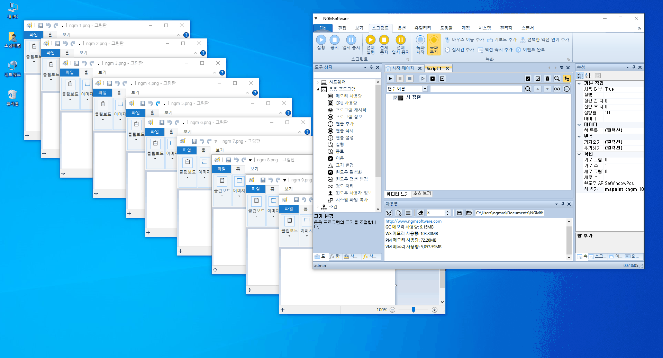This screenshot has height=358, width=663.
Task: Click 마우스 이동 추가 button
Action: (x=464, y=39)
